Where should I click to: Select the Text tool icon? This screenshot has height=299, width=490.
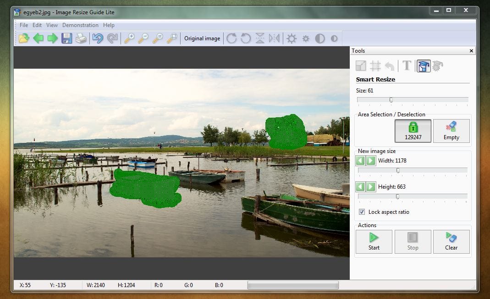click(x=407, y=65)
